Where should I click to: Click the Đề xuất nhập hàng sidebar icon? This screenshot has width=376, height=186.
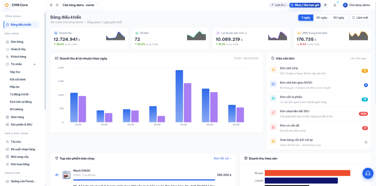(8, 149)
